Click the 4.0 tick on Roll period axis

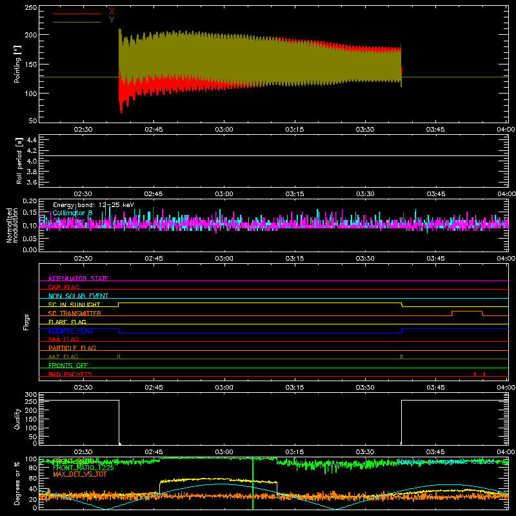32,161
